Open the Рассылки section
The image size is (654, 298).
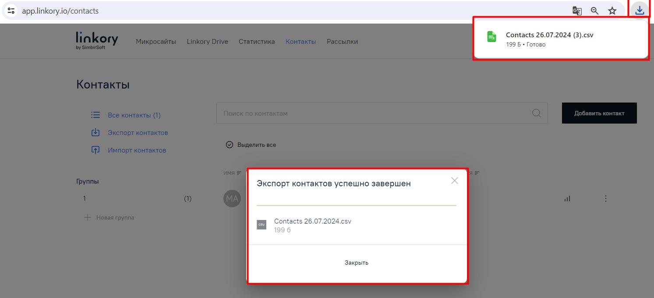pos(342,41)
